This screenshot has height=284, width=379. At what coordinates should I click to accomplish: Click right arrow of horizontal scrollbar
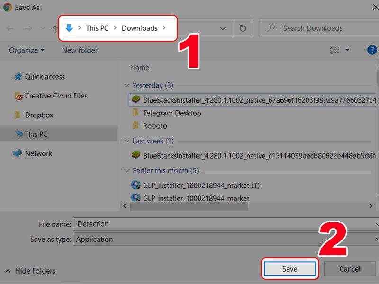coord(371,206)
